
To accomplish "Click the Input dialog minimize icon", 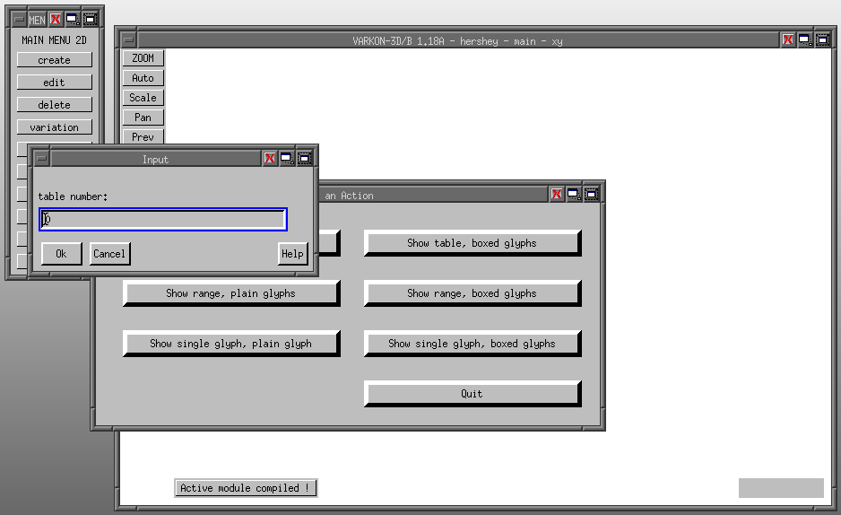I will pos(287,158).
